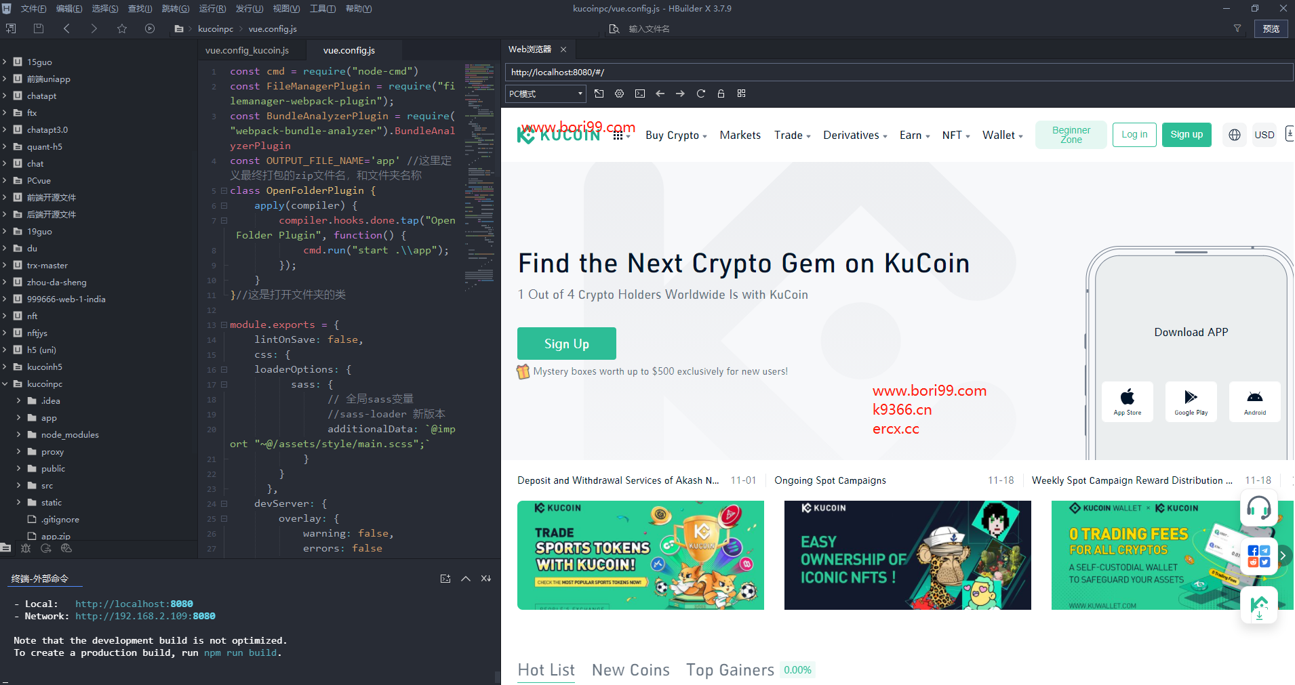This screenshot has height=685, width=1295.
Task: Click the banner carousel next arrow
Action: tap(1283, 556)
